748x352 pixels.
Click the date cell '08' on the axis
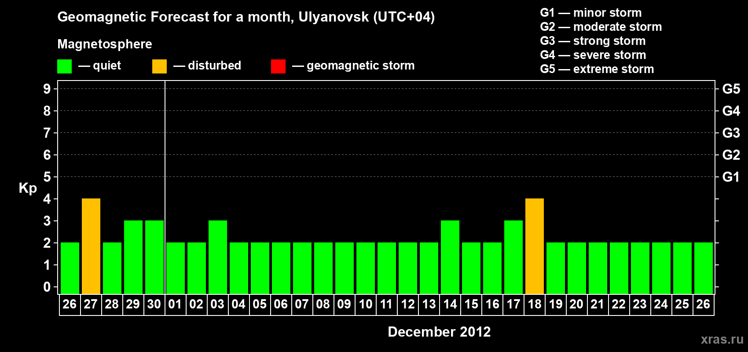(323, 304)
